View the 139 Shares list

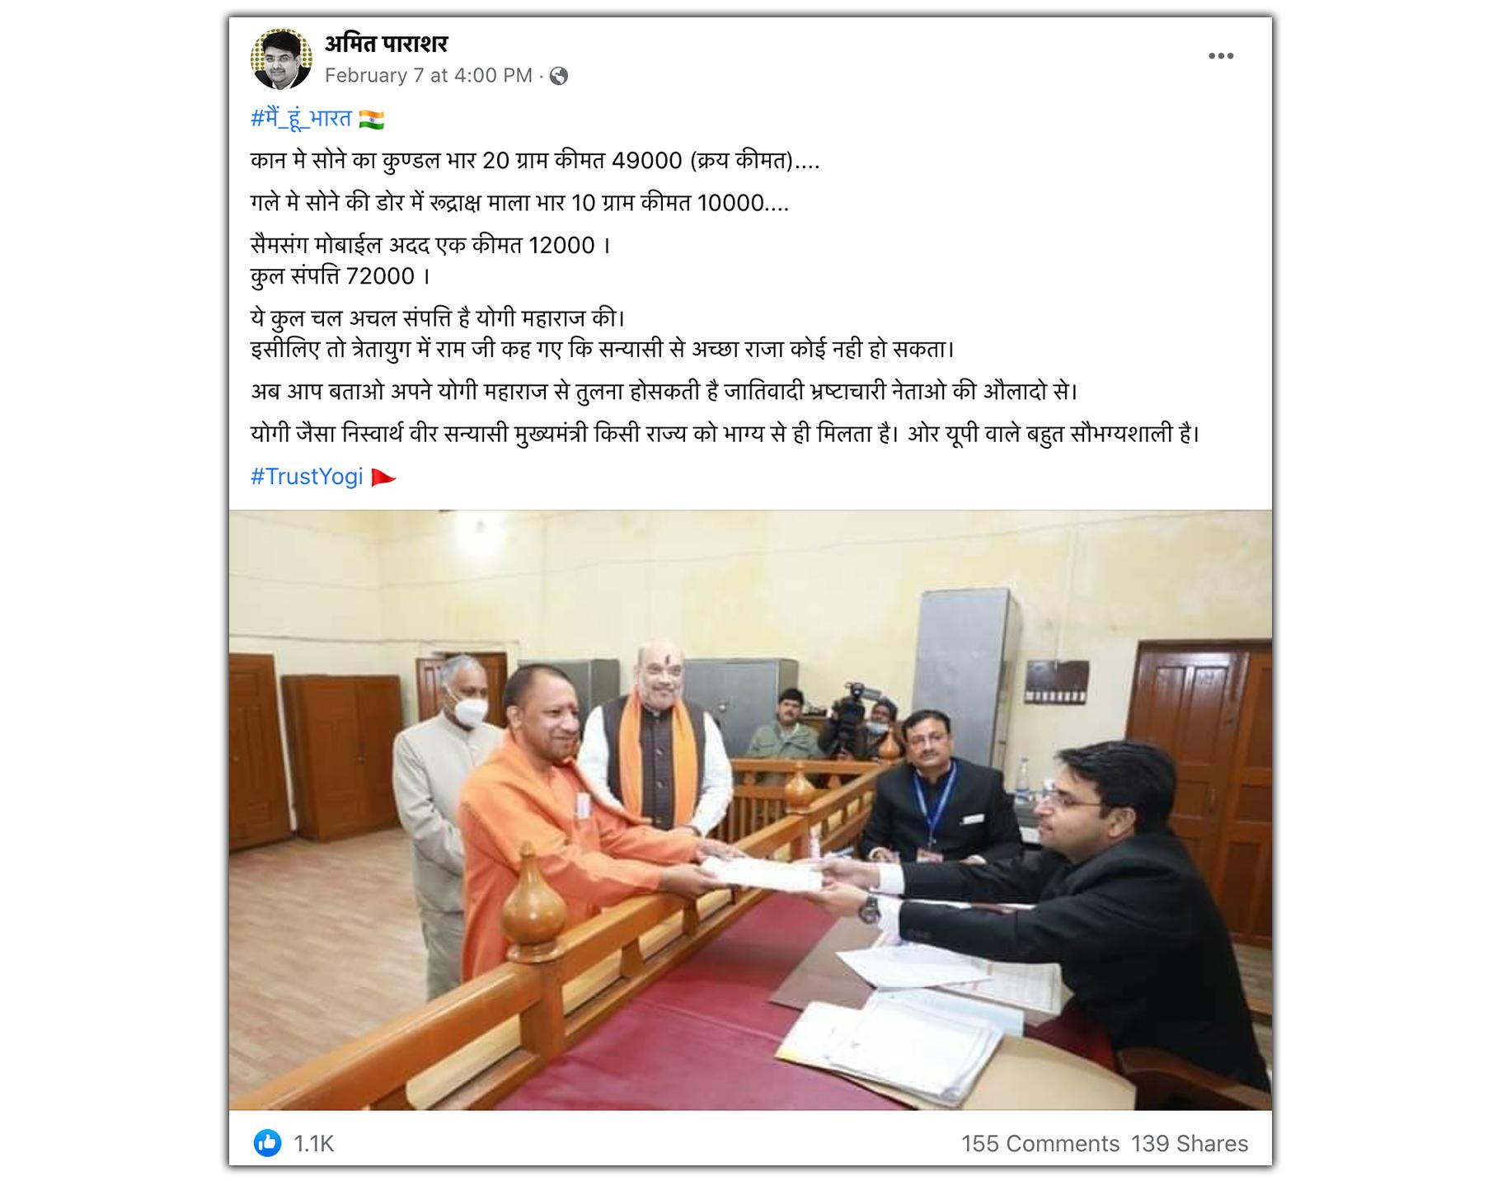coord(1189,1143)
